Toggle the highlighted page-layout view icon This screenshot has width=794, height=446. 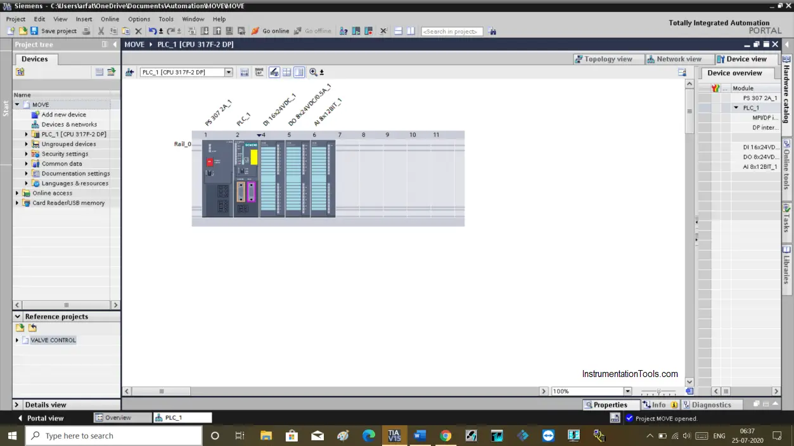299,72
